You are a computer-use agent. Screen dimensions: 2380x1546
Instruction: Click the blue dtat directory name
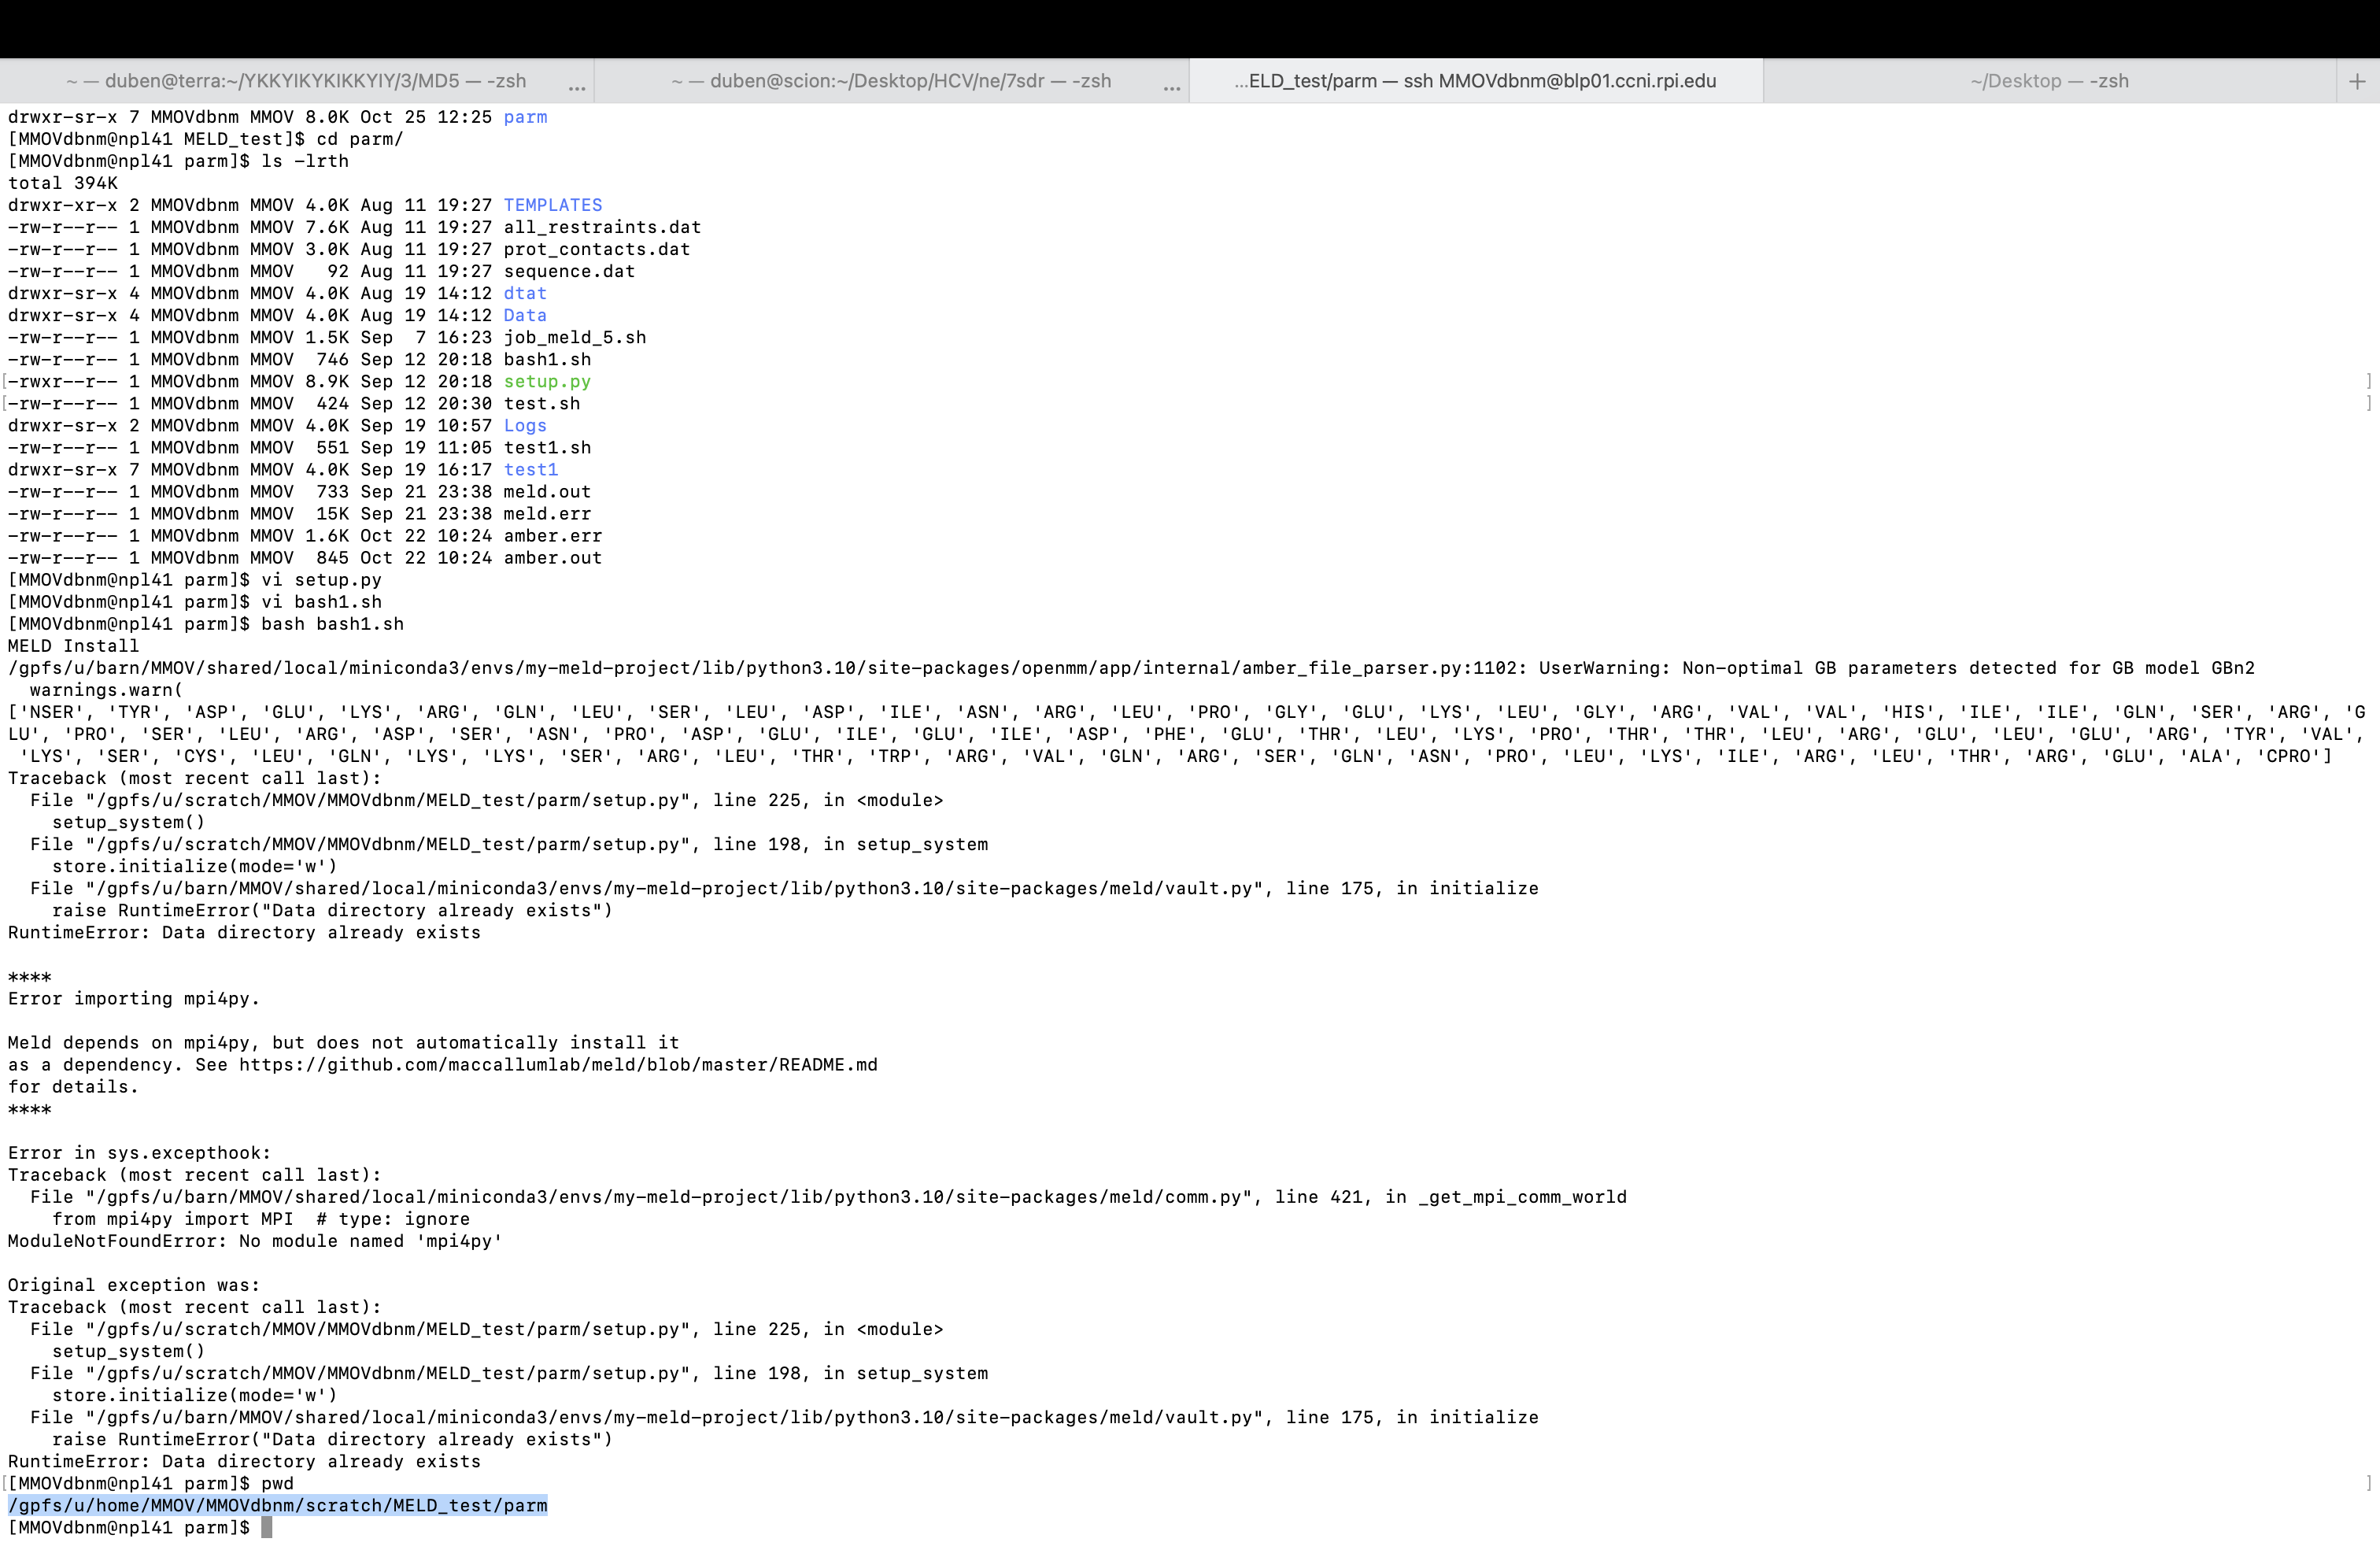point(525,293)
